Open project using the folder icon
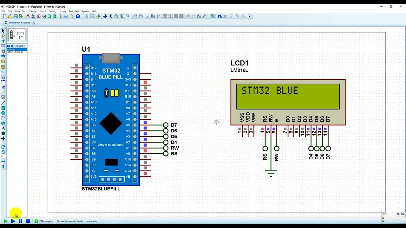Image resolution: width=406 pixels, height=228 pixels. point(10,16)
